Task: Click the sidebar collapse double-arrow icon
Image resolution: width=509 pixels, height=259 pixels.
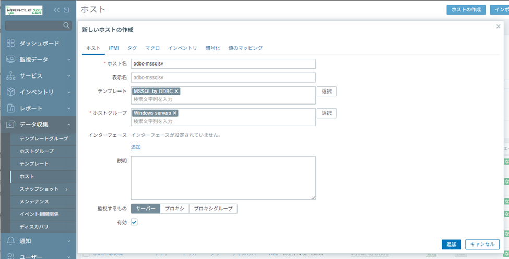Action: click(57, 10)
